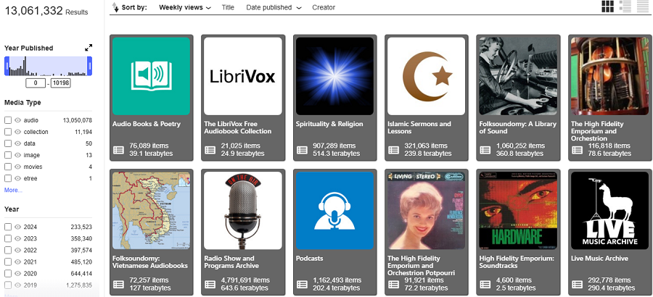This screenshot has height=297, width=653.
Task: Click the 13,061,332 Results heading
Action: click(46, 10)
